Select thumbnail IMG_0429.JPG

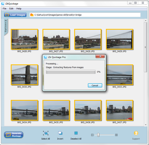120,39
